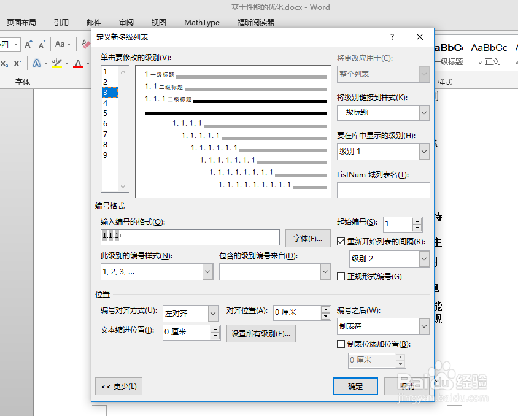Apply red font color

click(77, 63)
